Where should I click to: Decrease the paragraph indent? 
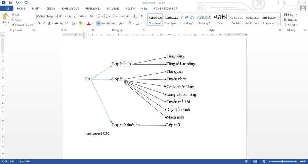coord(123,16)
